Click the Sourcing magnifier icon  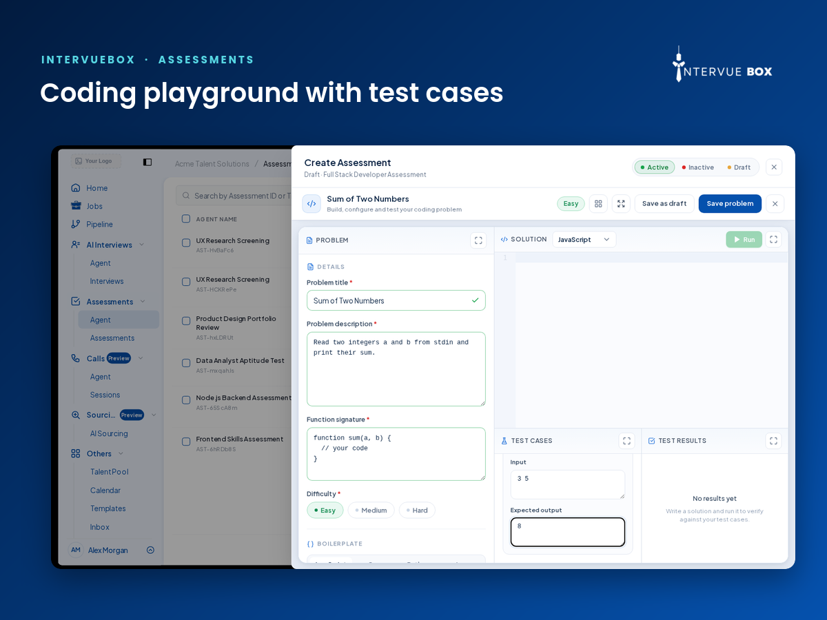point(76,415)
